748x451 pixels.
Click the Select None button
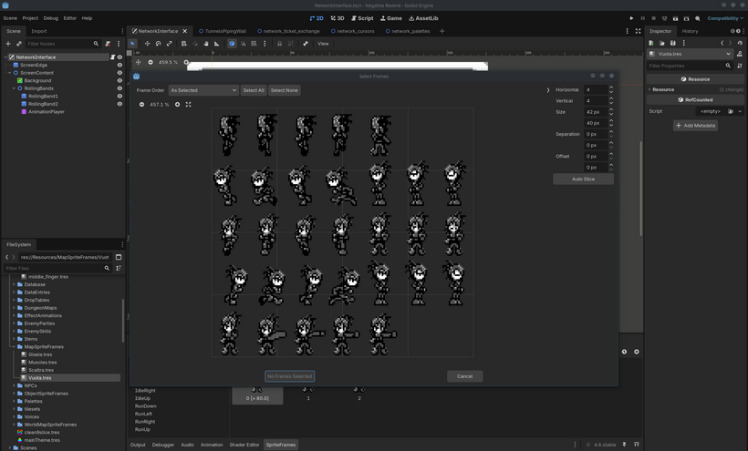coord(285,90)
